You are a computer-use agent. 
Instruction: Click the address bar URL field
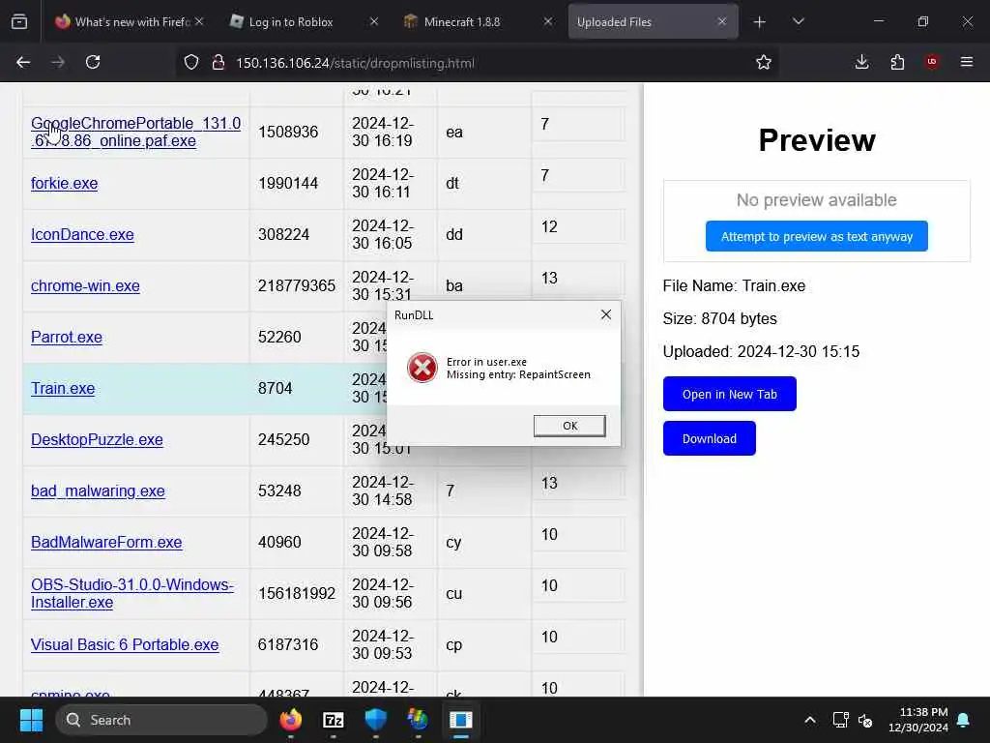tap(480, 63)
